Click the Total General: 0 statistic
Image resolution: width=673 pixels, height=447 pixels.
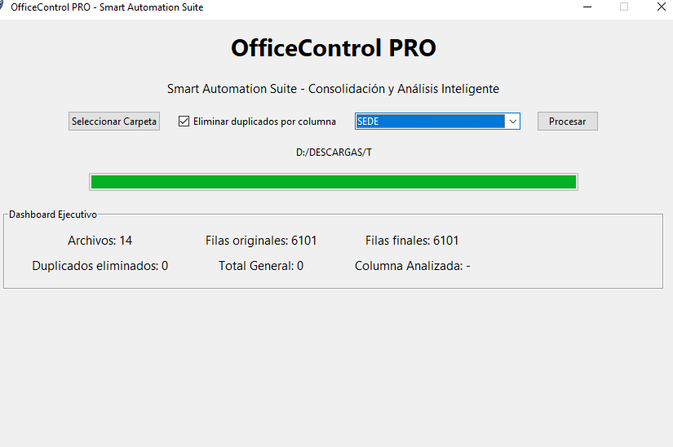(261, 266)
